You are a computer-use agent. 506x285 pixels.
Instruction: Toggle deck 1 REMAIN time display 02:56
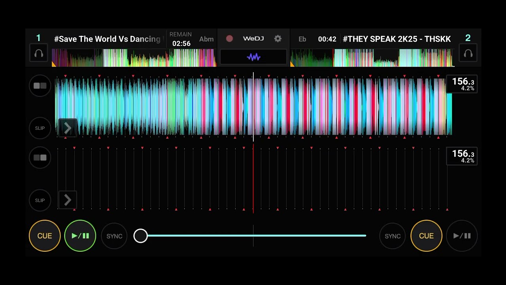[x=181, y=39]
